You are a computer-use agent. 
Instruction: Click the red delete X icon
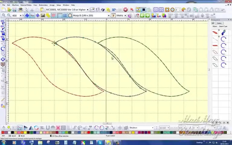[125, 10]
